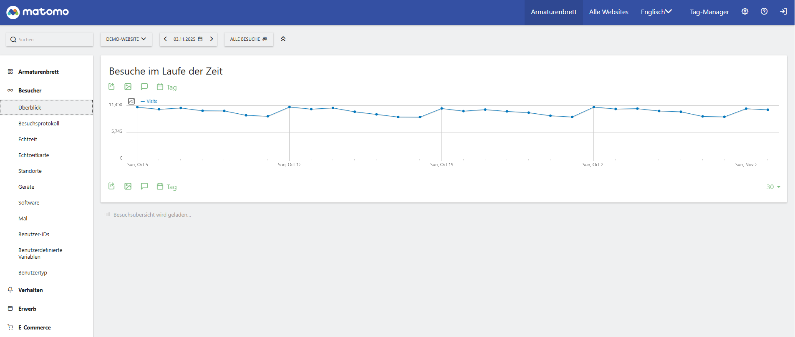
Task: Go to Alle Websites in top menu
Action: 608,12
